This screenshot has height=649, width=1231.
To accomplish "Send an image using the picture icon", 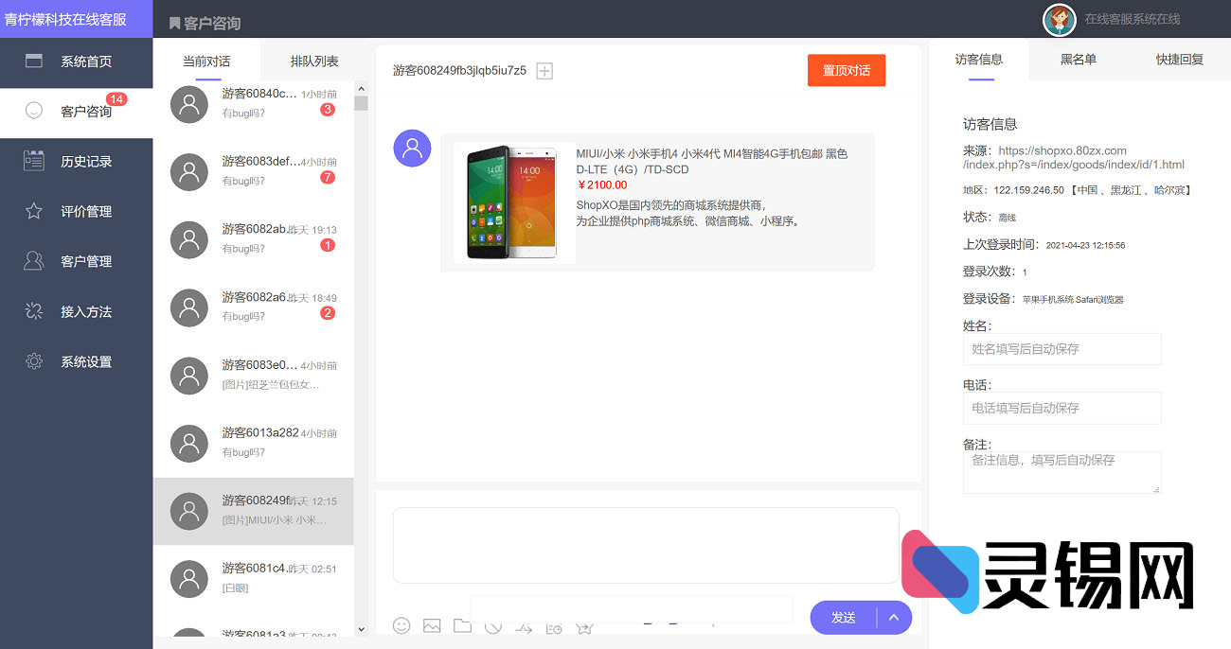I will coord(431,626).
